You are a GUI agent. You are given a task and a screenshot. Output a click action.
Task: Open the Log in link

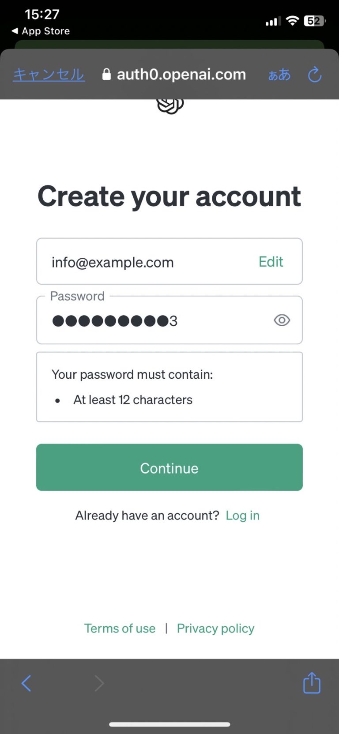coord(242,515)
